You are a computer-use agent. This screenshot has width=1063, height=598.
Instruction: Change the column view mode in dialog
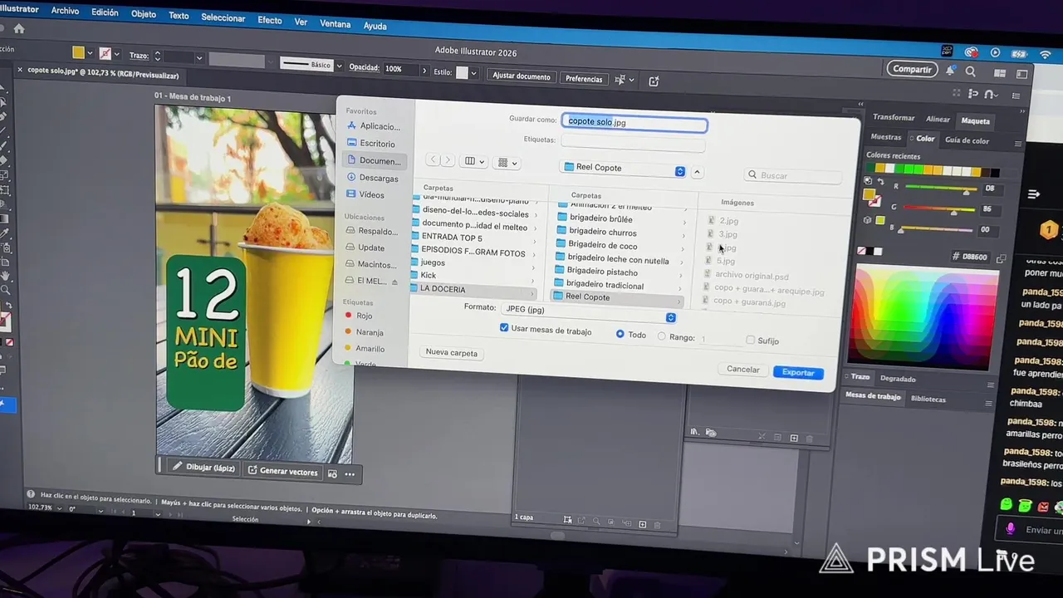(x=474, y=161)
